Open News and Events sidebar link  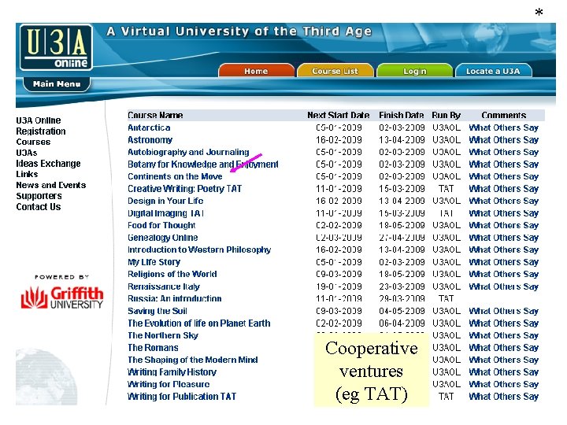(51, 185)
